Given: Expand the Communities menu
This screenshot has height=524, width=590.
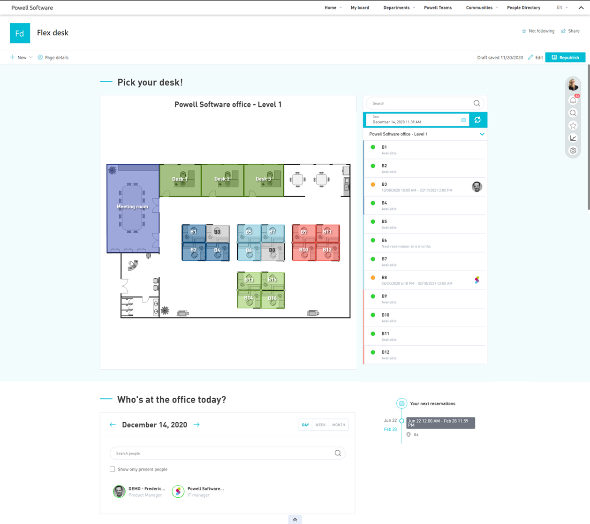Looking at the screenshot, I should tap(482, 8).
